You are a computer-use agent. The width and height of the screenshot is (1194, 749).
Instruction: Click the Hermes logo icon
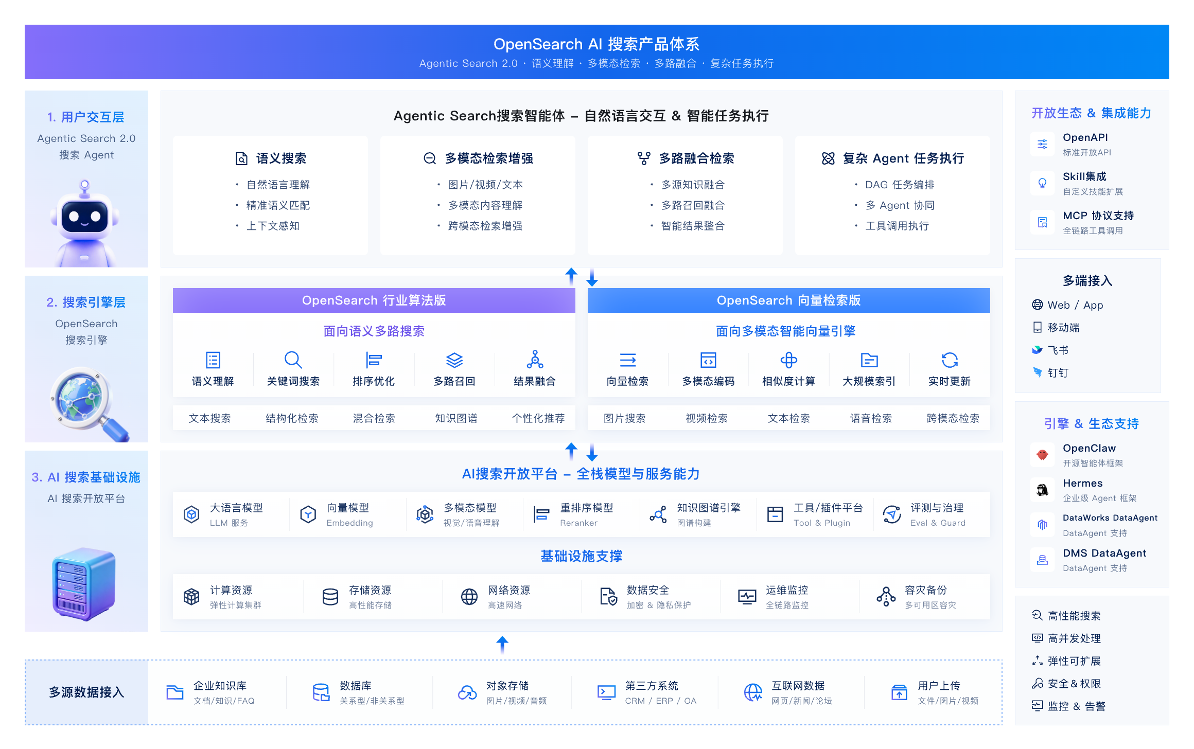[1043, 490]
